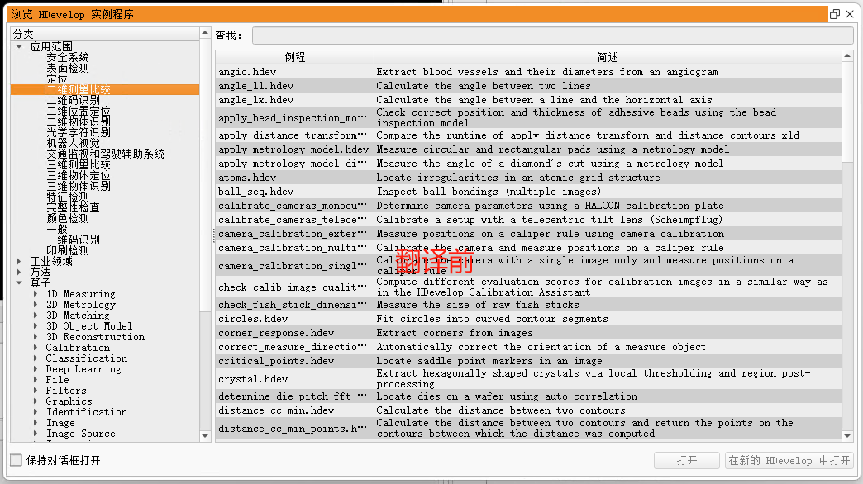Expand the 3D Object Model node
863x484 pixels.
(x=36, y=325)
